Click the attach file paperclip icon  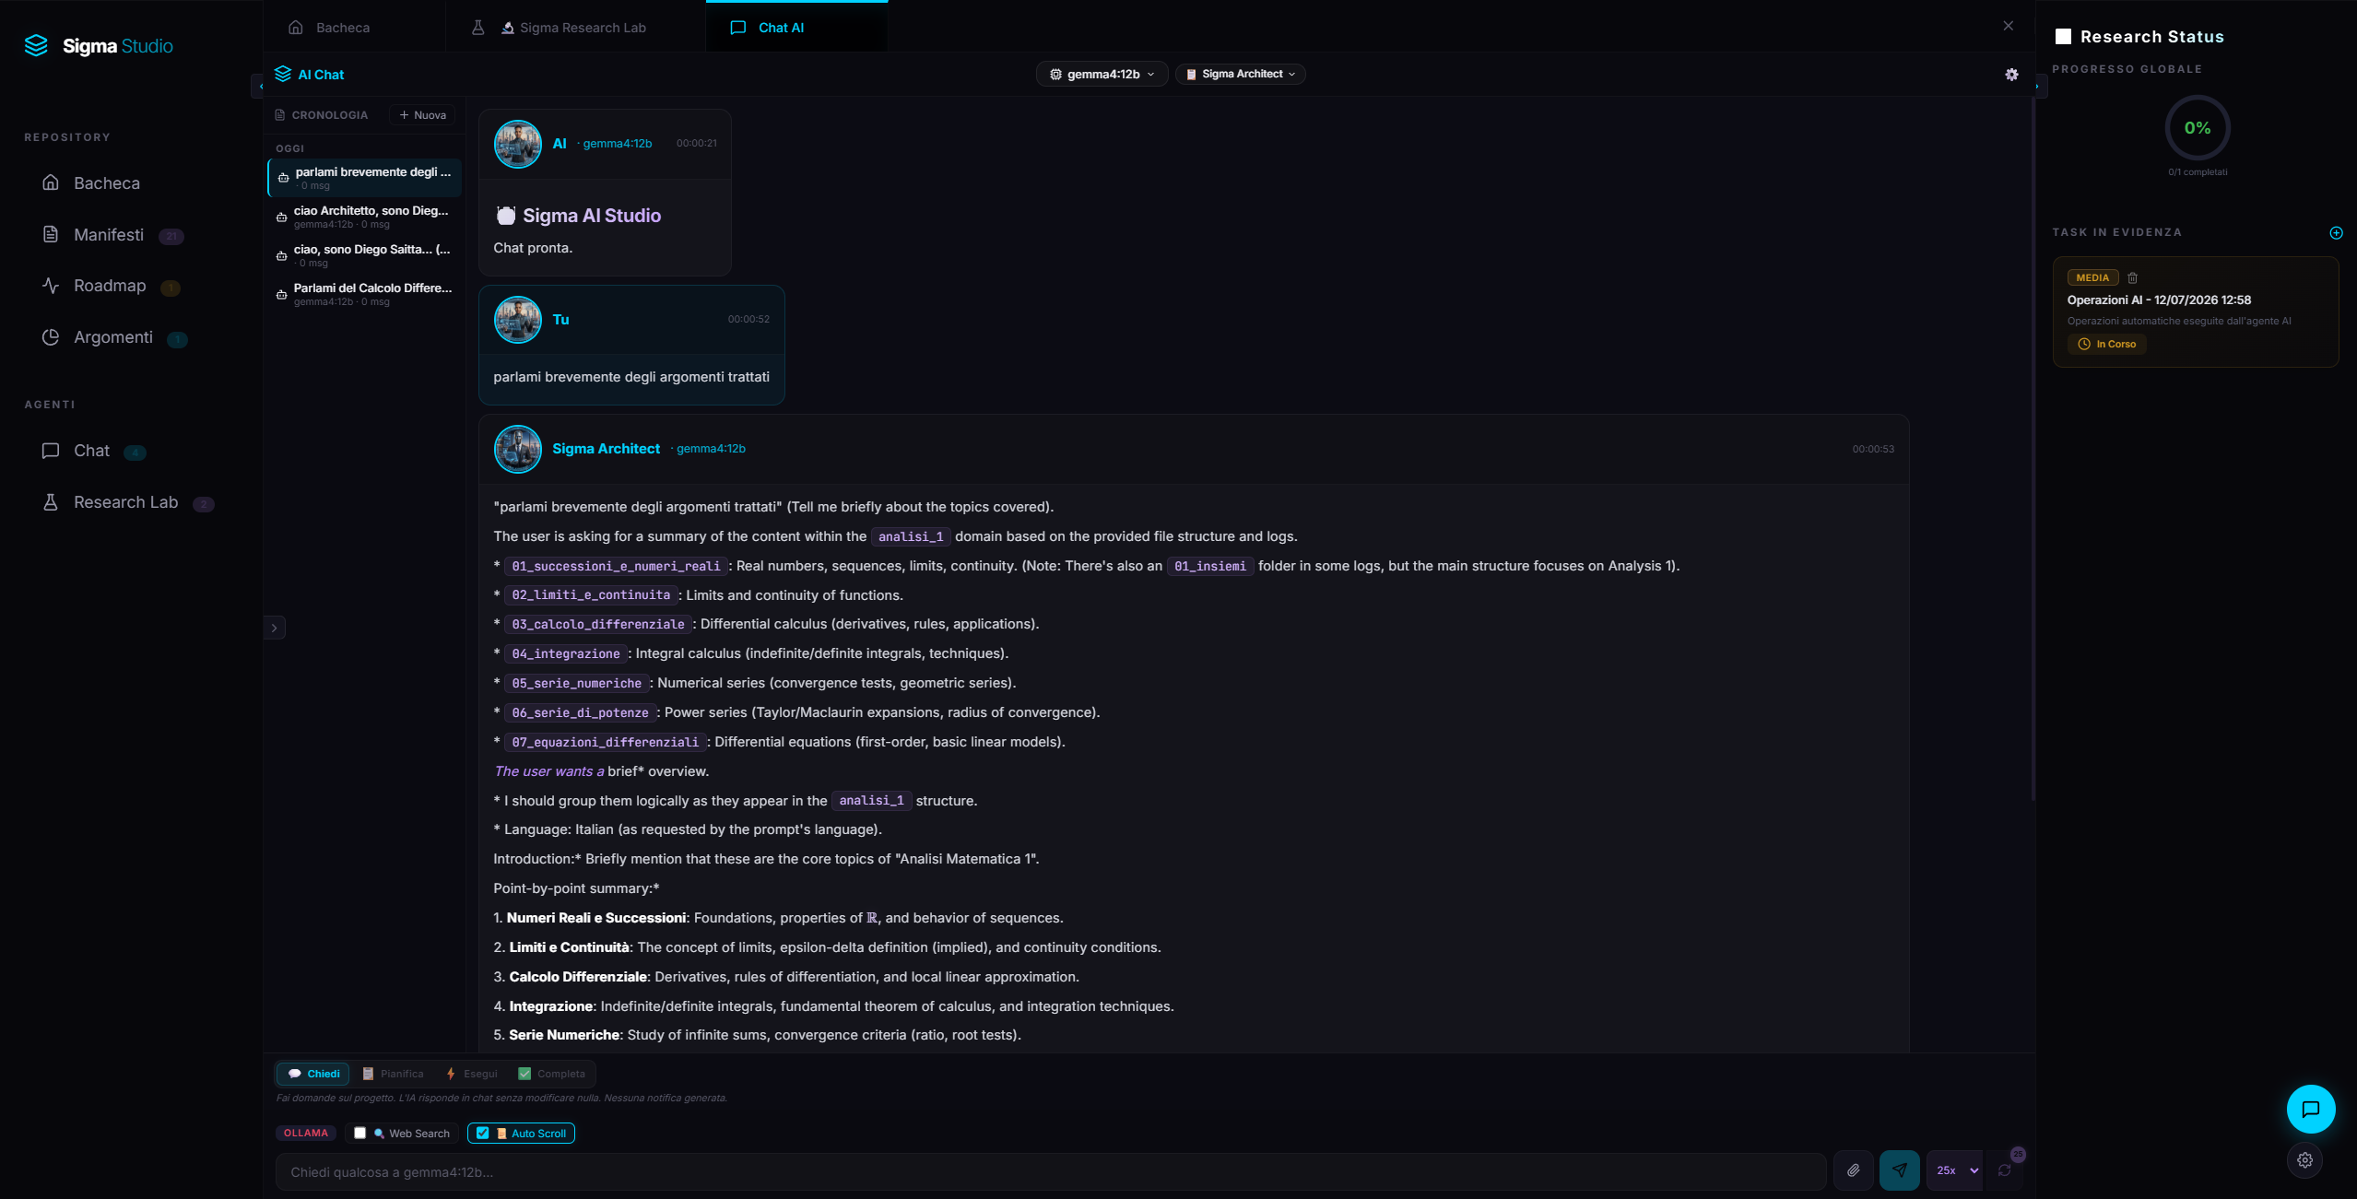click(1853, 1170)
